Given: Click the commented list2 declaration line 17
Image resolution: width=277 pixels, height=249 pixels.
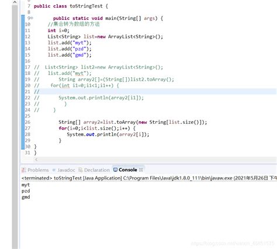Looking at the screenshot, I should point(98,67).
